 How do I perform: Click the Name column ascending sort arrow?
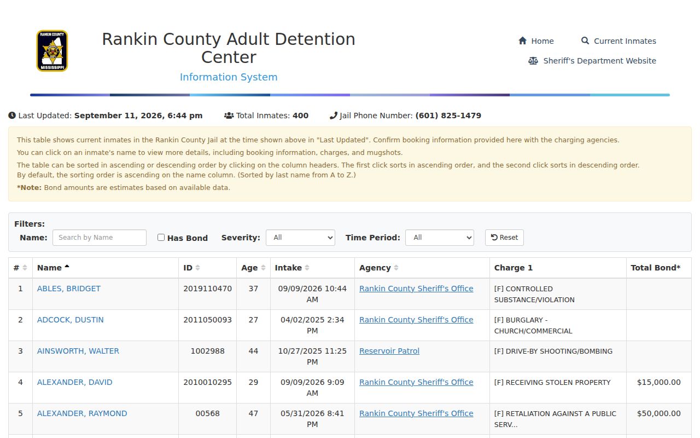67,267
